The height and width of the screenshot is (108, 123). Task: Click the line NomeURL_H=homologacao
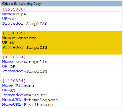[x=30, y=100]
